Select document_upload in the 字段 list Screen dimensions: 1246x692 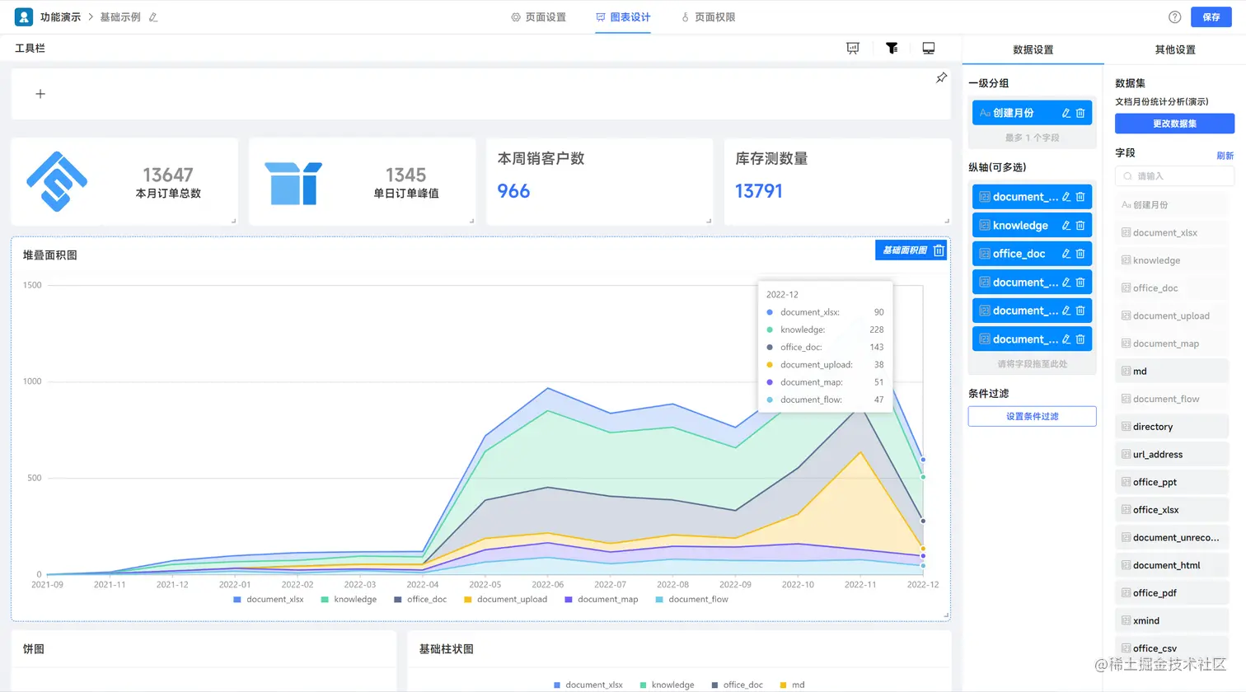1172,316
